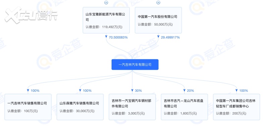
Task: Click the 认缴金额: 119,492万(元) text
Action: click(104, 26)
